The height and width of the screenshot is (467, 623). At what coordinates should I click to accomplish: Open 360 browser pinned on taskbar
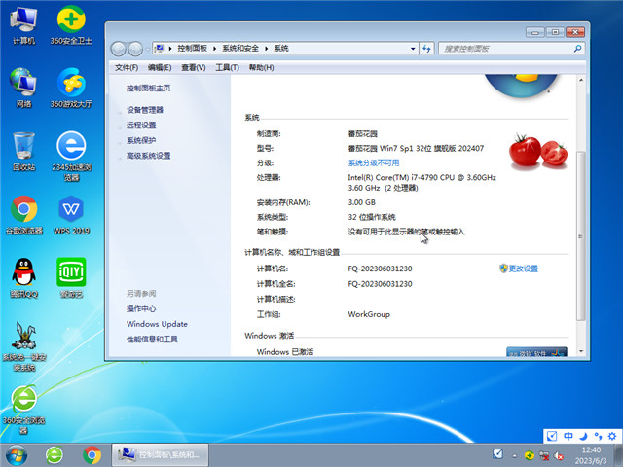point(55,455)
